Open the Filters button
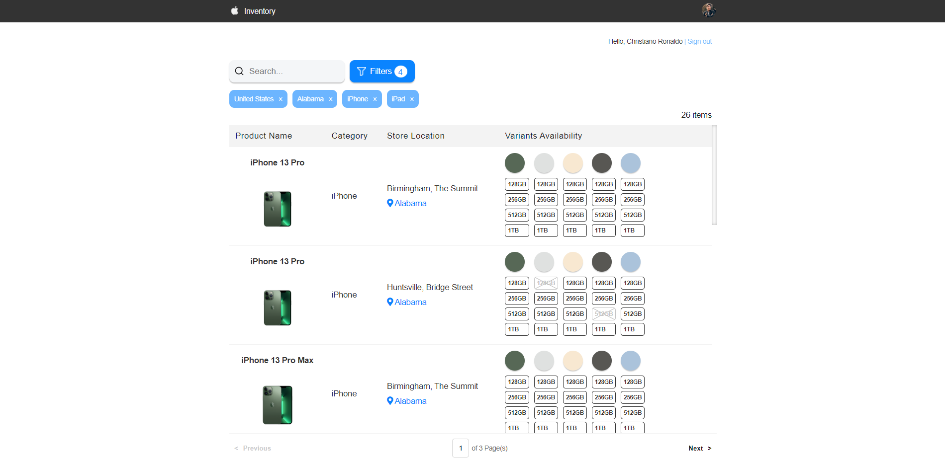 [382, 72]
